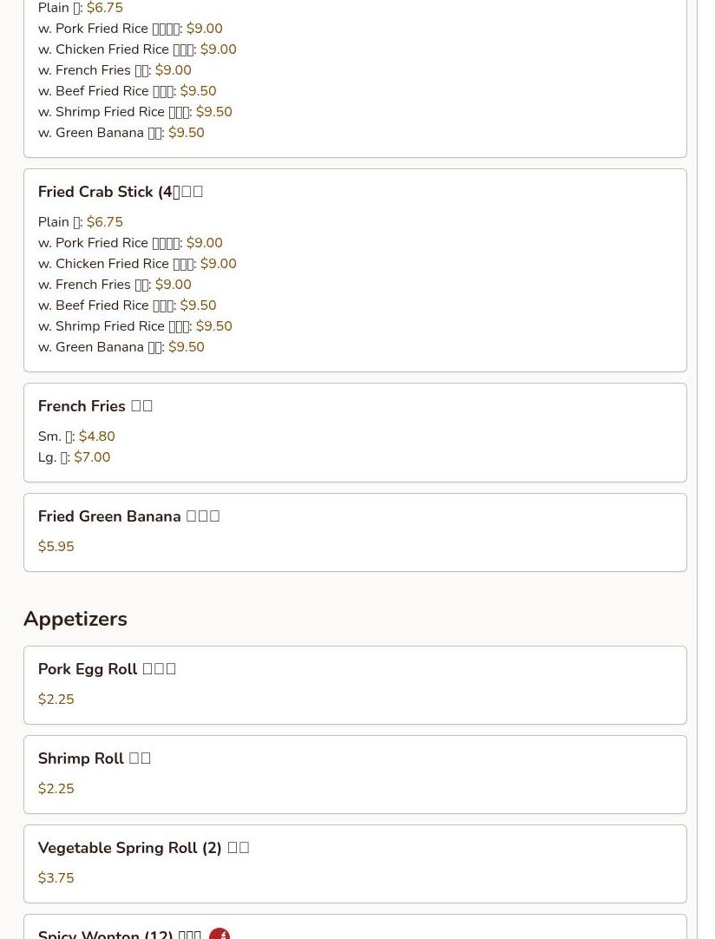Open the Fried Crab Stick item title
715x939 pixels.
[121, 192]
